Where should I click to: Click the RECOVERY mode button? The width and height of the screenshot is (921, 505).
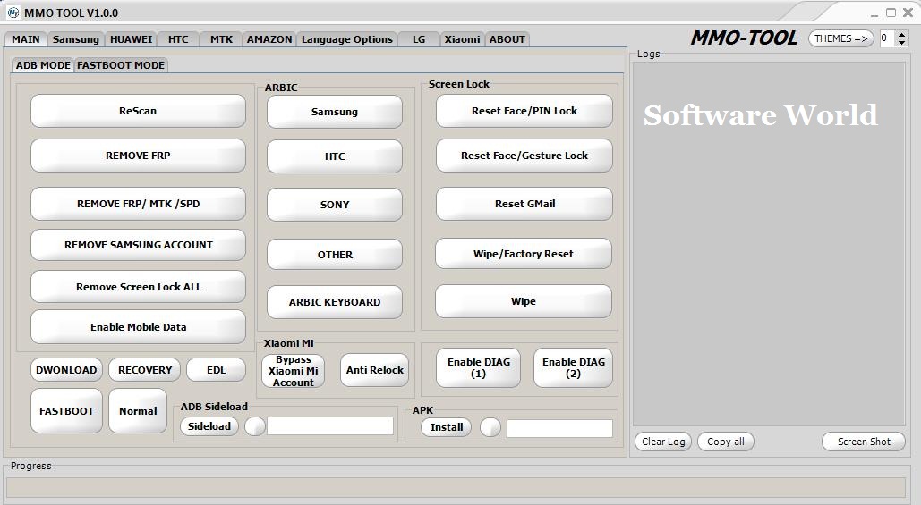(x=144, y=370)
